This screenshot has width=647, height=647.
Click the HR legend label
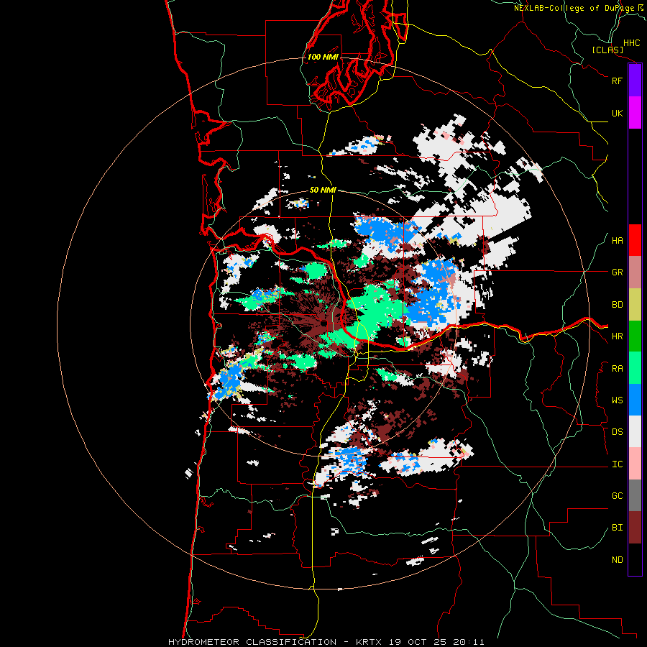point(617,336)
